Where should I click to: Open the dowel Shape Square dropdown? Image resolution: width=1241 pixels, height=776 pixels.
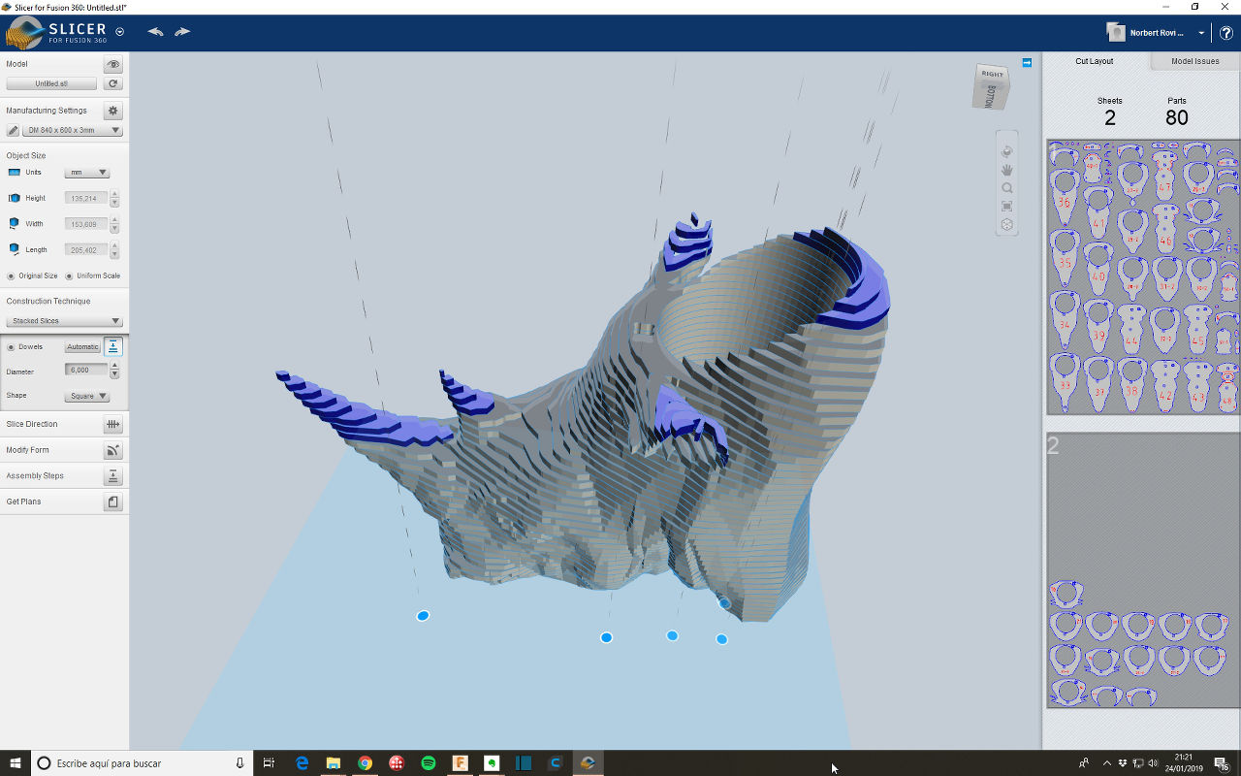pyautogui.click(x=86, y=396)
